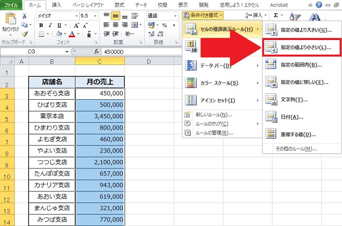Screen dimensions: 342x226
Task: Click the Copy icon
Action: 25,25
